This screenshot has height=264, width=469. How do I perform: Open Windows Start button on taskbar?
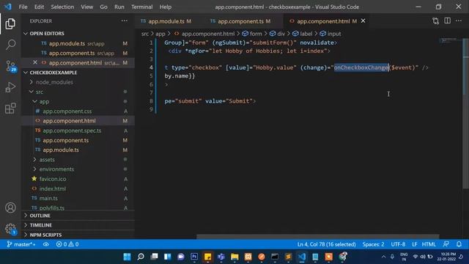click(x=127, y=257)
